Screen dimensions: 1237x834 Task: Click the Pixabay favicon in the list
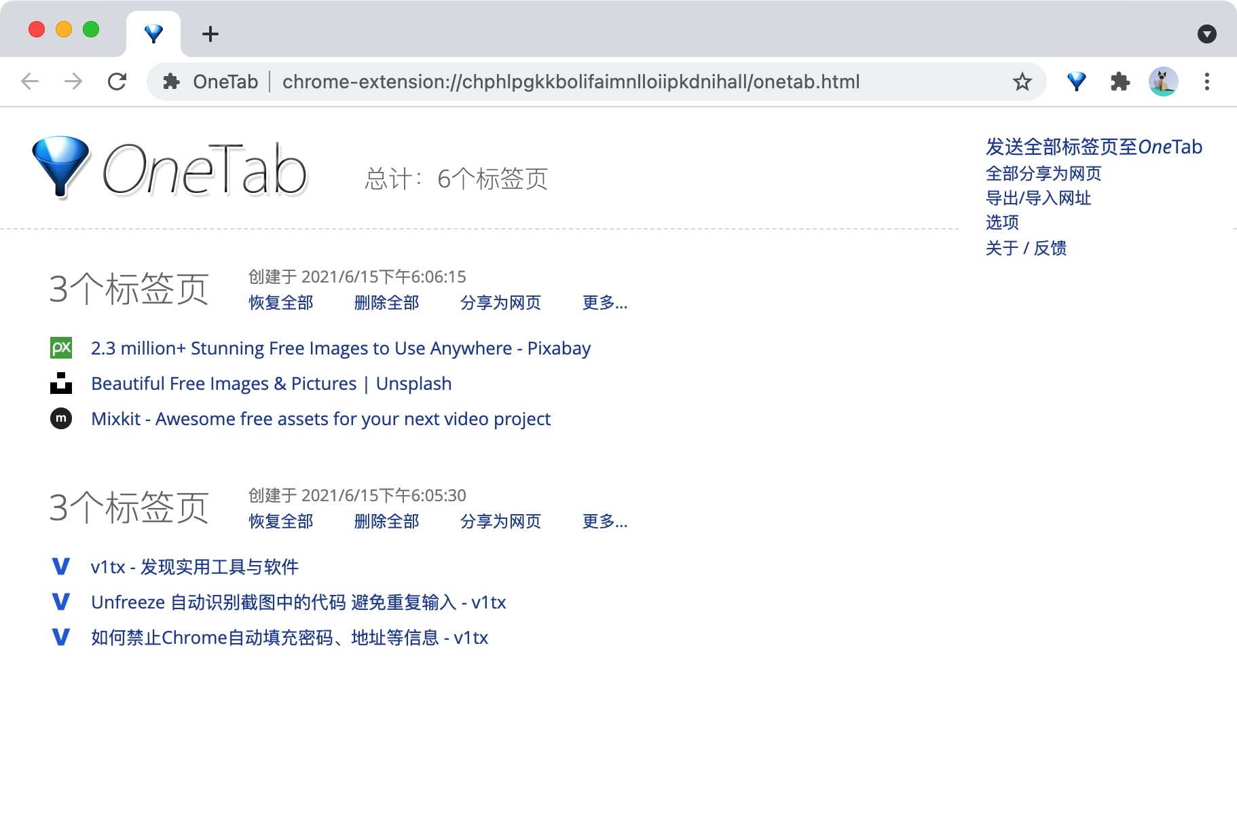61,348
